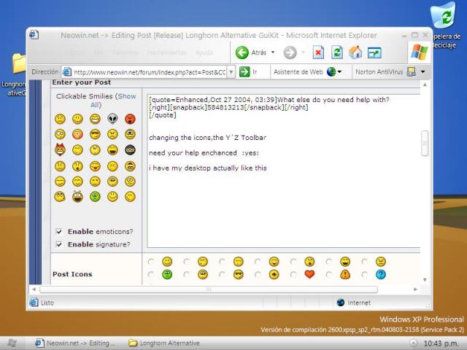
Task: Select the first smiley post icon radio
Action: (151, 262)
